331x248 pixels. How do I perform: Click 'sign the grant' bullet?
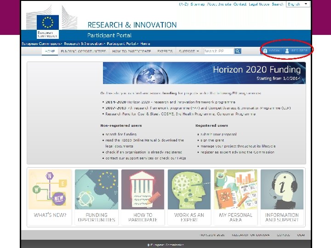pos(212,140)
